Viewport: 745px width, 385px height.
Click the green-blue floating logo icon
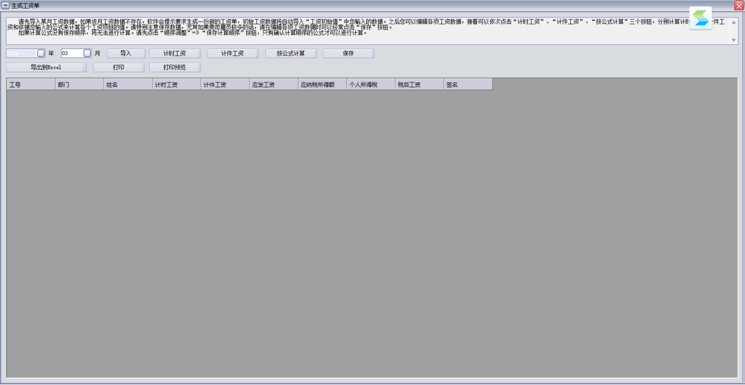point(701,17)
